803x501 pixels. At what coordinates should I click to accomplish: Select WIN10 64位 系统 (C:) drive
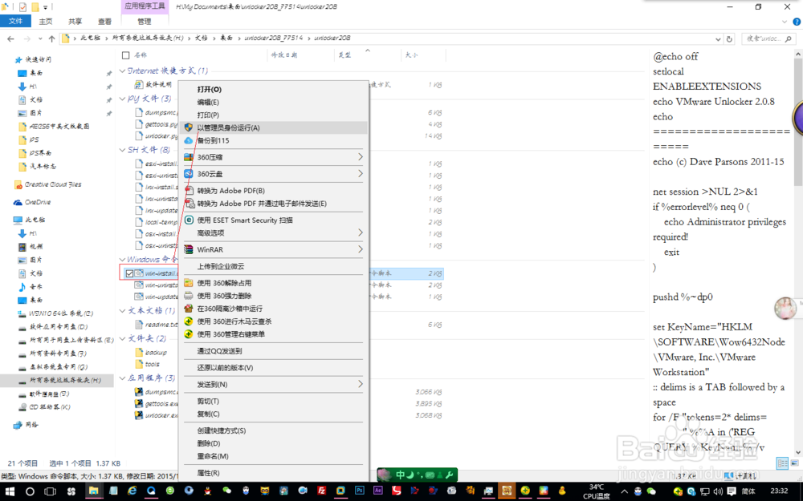[x=61, y=313]
